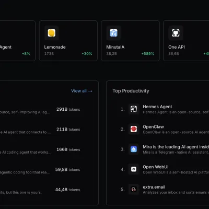Click the +30% growth on Lemonade
This screenshot has height=209, width=209.
[x=87, y=54]
